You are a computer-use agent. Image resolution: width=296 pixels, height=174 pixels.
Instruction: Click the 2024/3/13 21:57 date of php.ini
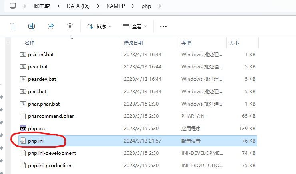[x=143, y=141]
